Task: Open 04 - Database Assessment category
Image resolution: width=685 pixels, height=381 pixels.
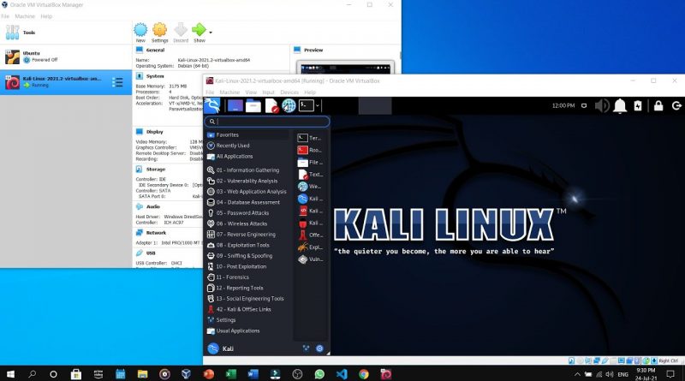Action: coord(247,202)
